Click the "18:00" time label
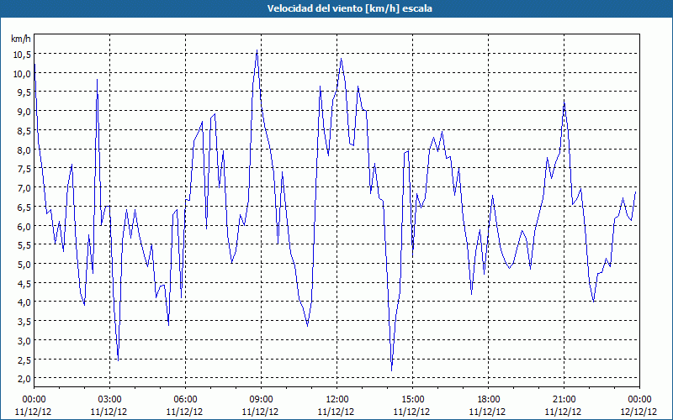Viewport: 673px width, 420px height. tap(489, 400)
